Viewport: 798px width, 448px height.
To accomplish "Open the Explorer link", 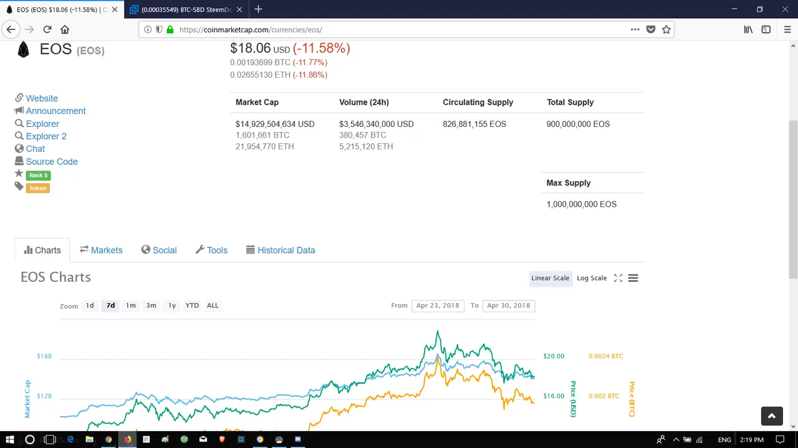I will (x=42, y=124).
